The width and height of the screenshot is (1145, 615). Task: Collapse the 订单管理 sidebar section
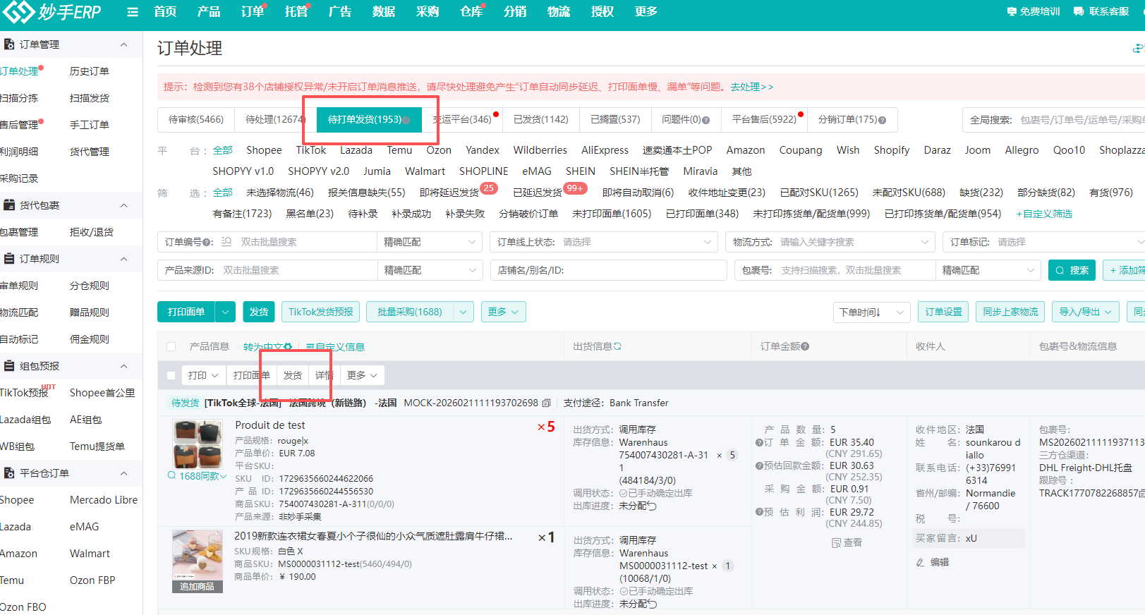click(x=124, y=44)
